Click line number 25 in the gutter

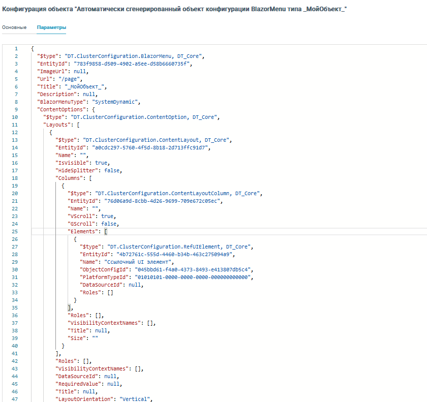[x=16, y=231]
